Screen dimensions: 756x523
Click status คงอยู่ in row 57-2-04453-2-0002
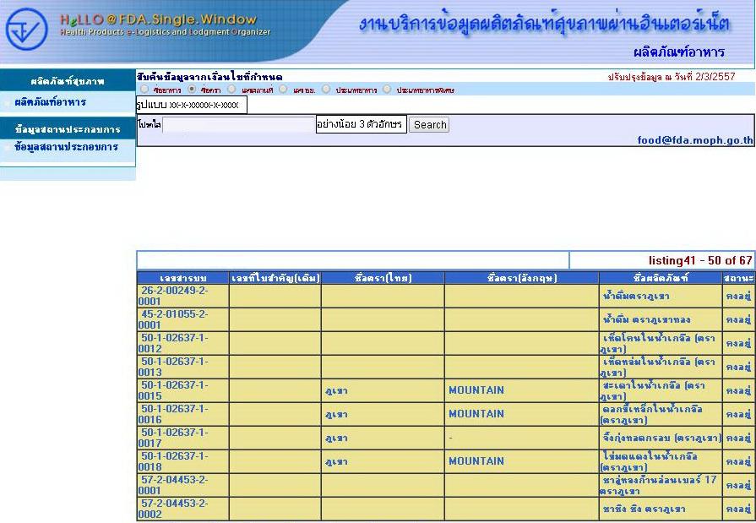tap(738, 509)
